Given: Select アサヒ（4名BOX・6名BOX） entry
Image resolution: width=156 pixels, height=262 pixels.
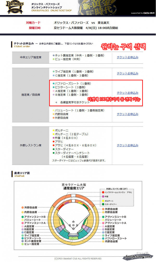Looking at the screenshot, I should 74,145.
